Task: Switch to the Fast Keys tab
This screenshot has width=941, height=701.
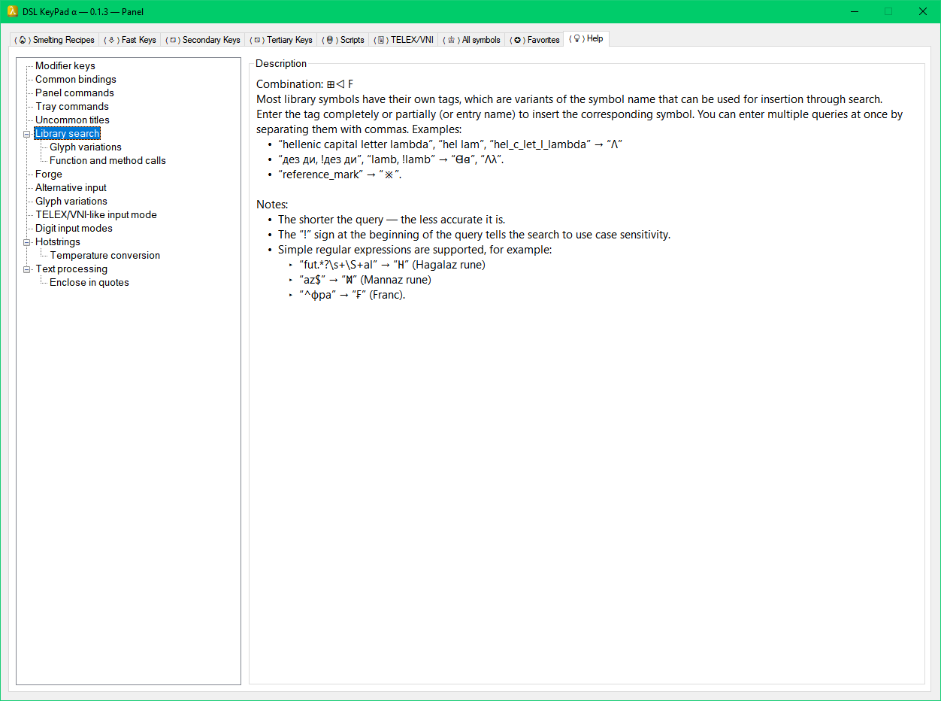Action: click(131, 40)
